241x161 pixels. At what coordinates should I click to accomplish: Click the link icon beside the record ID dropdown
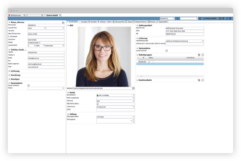(x=178, y=18)
